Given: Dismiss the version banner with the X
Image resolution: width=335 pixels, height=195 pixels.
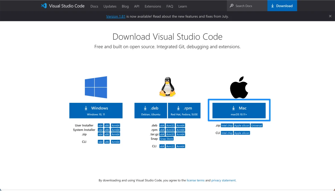Looking at the screenshot, I should click(330, 16).
